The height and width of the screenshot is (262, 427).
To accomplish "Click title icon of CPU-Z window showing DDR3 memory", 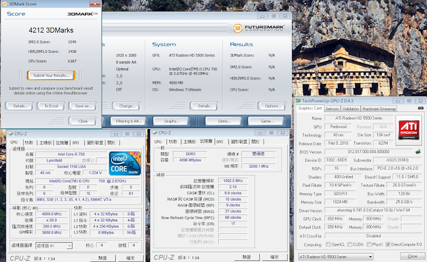I will 154,133.
